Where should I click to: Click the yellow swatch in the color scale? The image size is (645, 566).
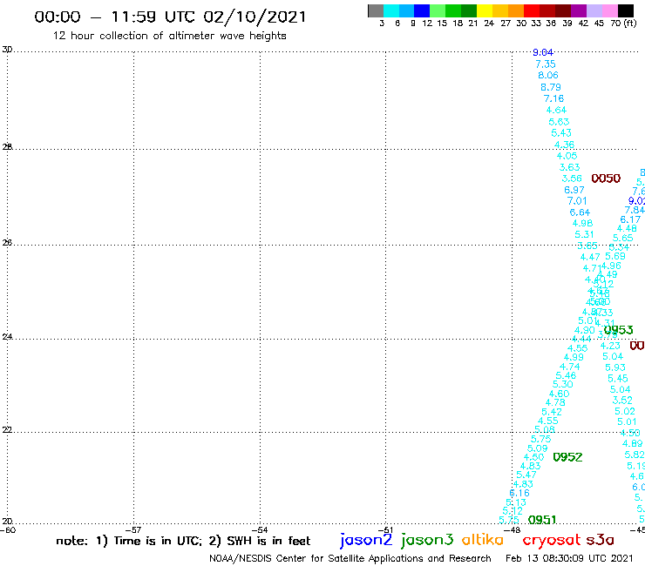485,10
